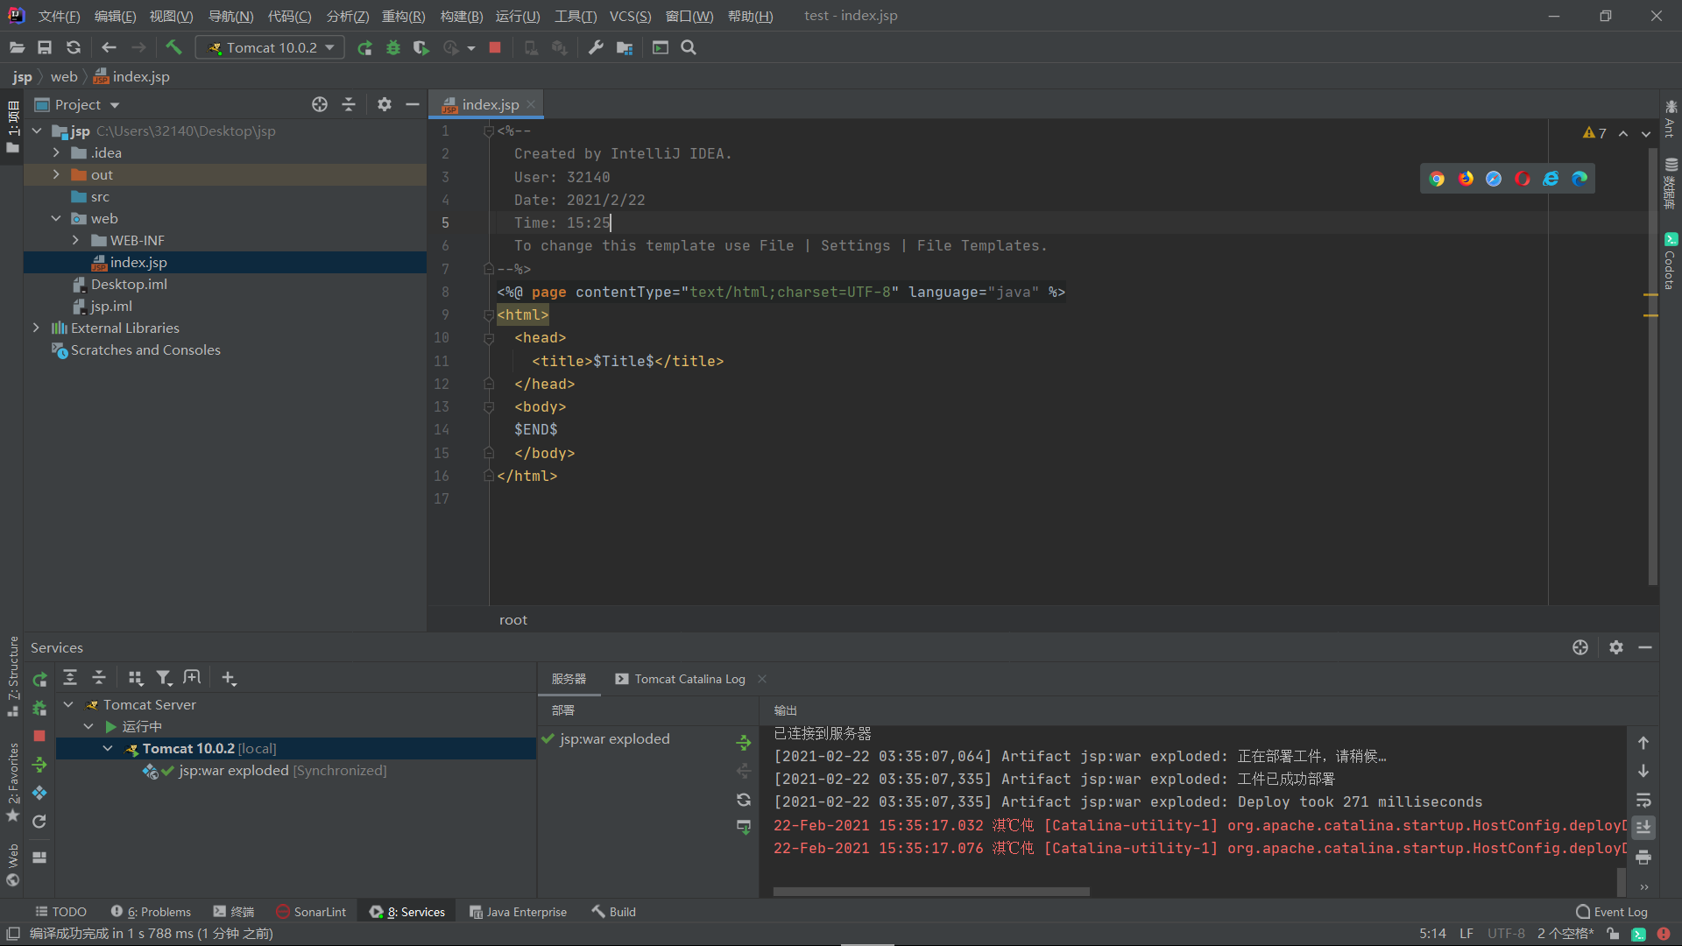The height and width of the screenshot is (946, 1682).
Task: Click the Rerun application icon in Services
Action: pyautogui.click(x=39, y=678)
